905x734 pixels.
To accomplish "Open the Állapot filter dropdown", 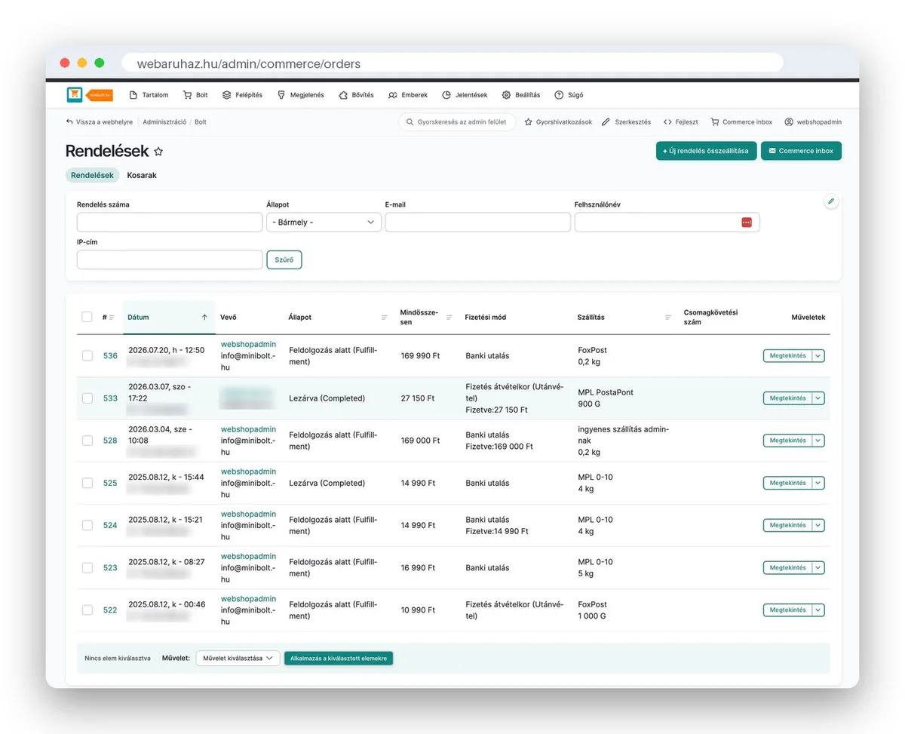I will point(324,223).
